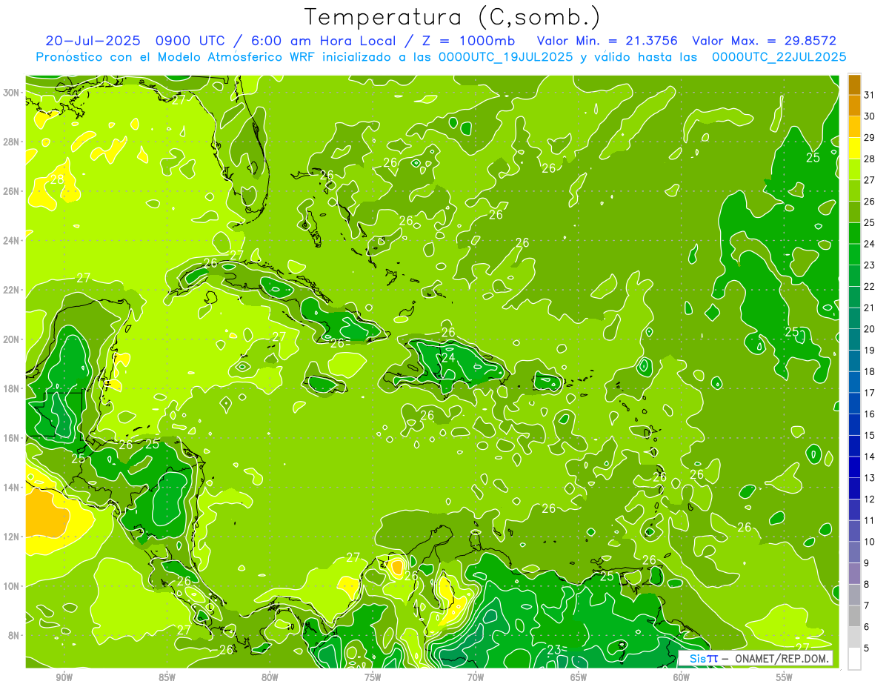Click the '90W' longitude axis label
889x687 pixels.
pos(64,677)
